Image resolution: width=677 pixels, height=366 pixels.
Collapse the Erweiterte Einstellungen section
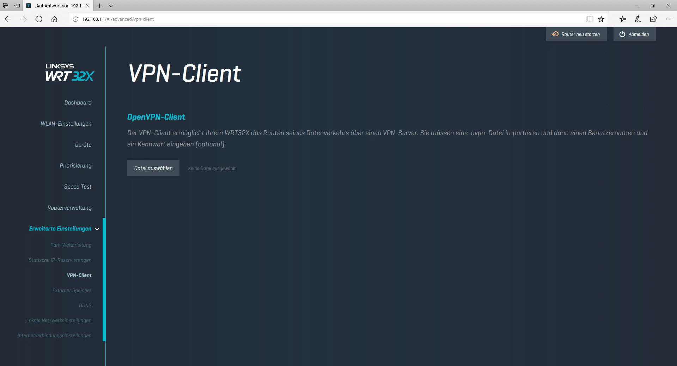(97, 229)
